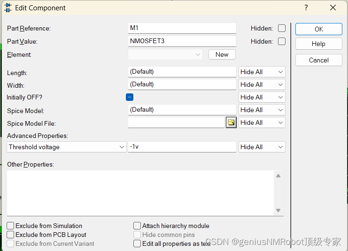Click the Other Properties scroll up arrow
This screenshot has width=348, height=251.
278,176
